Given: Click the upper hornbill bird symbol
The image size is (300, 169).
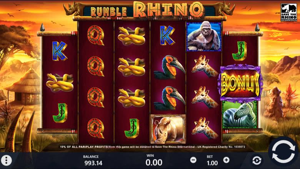Looking at the screenshot, I should pos(170,67).
